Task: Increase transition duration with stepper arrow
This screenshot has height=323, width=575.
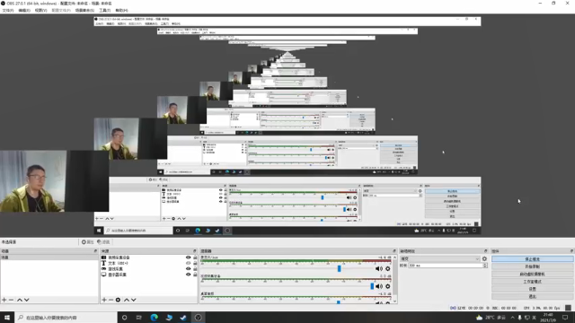Action: tap(485, 264)
